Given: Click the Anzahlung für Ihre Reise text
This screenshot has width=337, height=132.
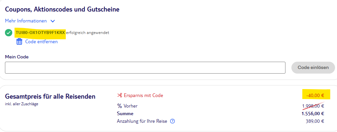Looking at the screenshot, I should tap(142, 121).
